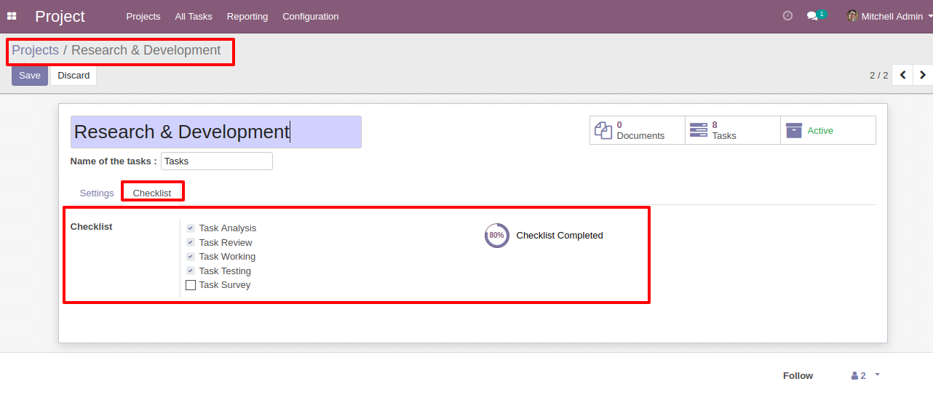This screenshot has width=933, height=416.
Task: Click the Documents stat button icon
Action: 603,130
